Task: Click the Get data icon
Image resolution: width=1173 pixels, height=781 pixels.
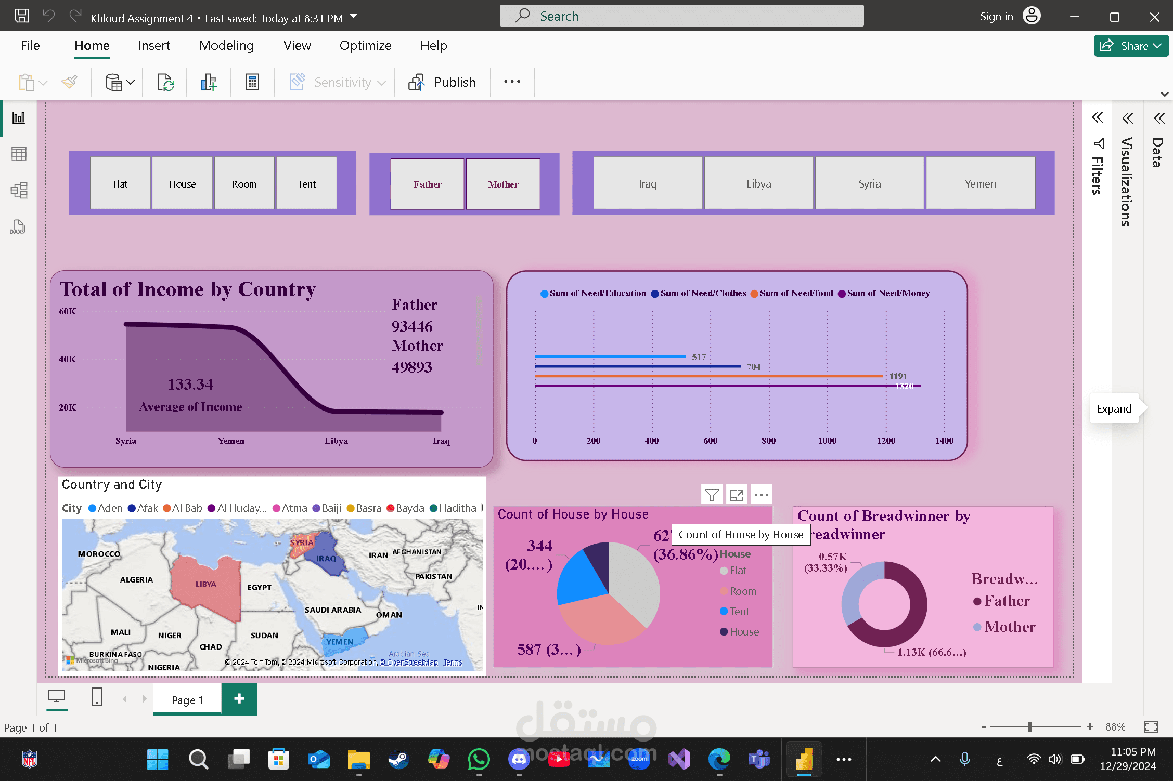Action: click(113, 82)
